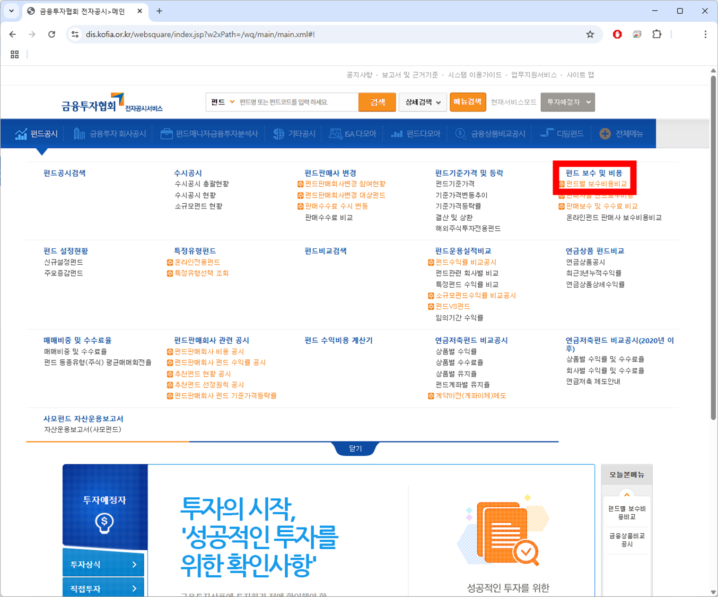
Task: Expand the 펀드 search type dropdown
Action: (x=222, y=102)
